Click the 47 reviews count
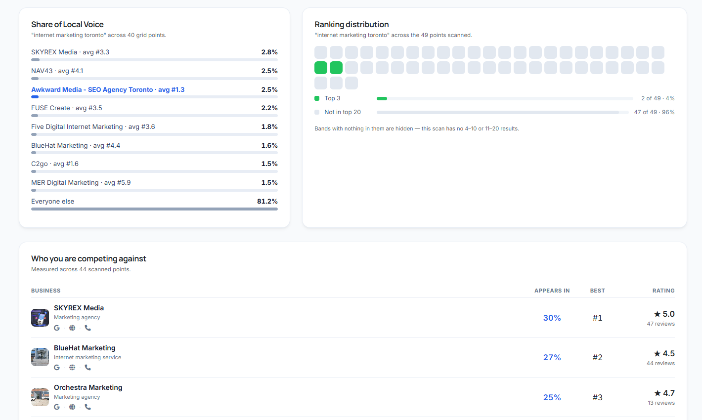This screenshot has height=420, width=702. [x=661, y=324]
